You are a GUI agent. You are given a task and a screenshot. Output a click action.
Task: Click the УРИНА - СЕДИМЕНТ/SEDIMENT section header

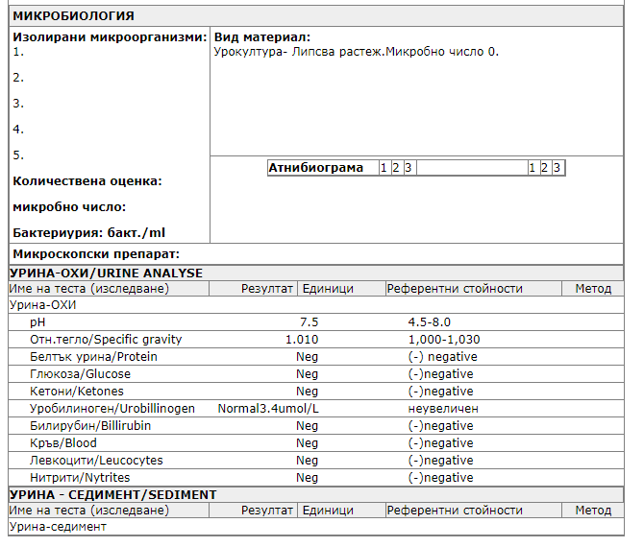[112, 494]
